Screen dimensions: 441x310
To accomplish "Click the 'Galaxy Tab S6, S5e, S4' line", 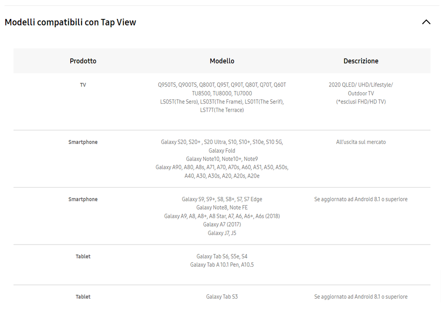I will coord(222,257).
